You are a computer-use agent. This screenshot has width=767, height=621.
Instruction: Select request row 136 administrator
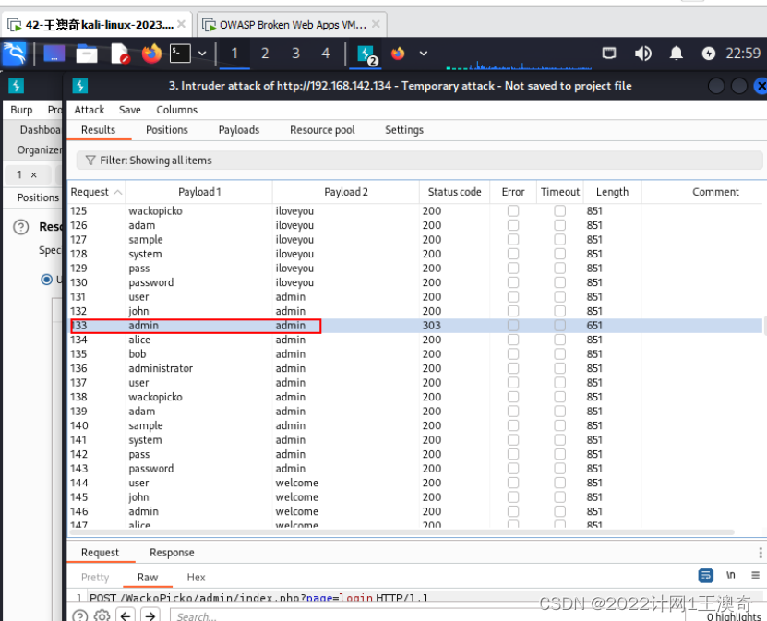[415, 368]
